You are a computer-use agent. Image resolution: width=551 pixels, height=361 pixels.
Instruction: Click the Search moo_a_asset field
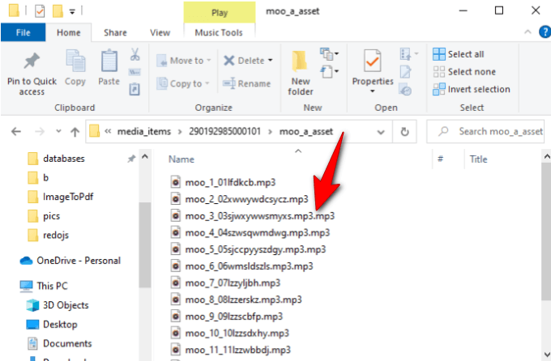[x=485, y=132]
